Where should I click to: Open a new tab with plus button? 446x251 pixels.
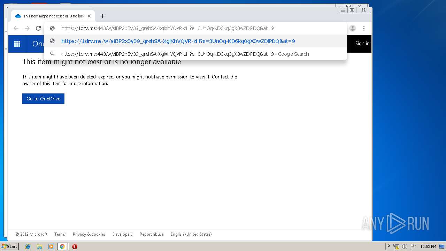click(102, 16)
